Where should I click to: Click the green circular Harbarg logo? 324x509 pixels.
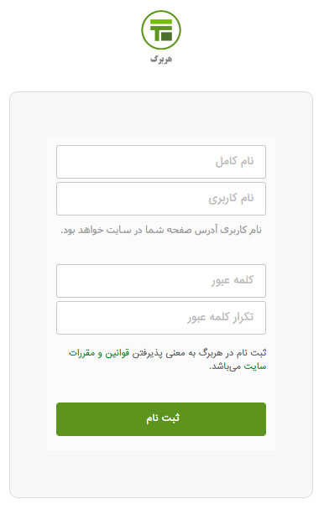[161, 30]
